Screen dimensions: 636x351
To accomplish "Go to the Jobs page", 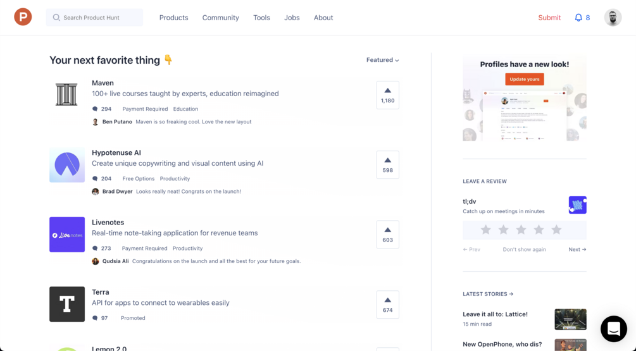I will pyautogui.click(x=292, y=18).
